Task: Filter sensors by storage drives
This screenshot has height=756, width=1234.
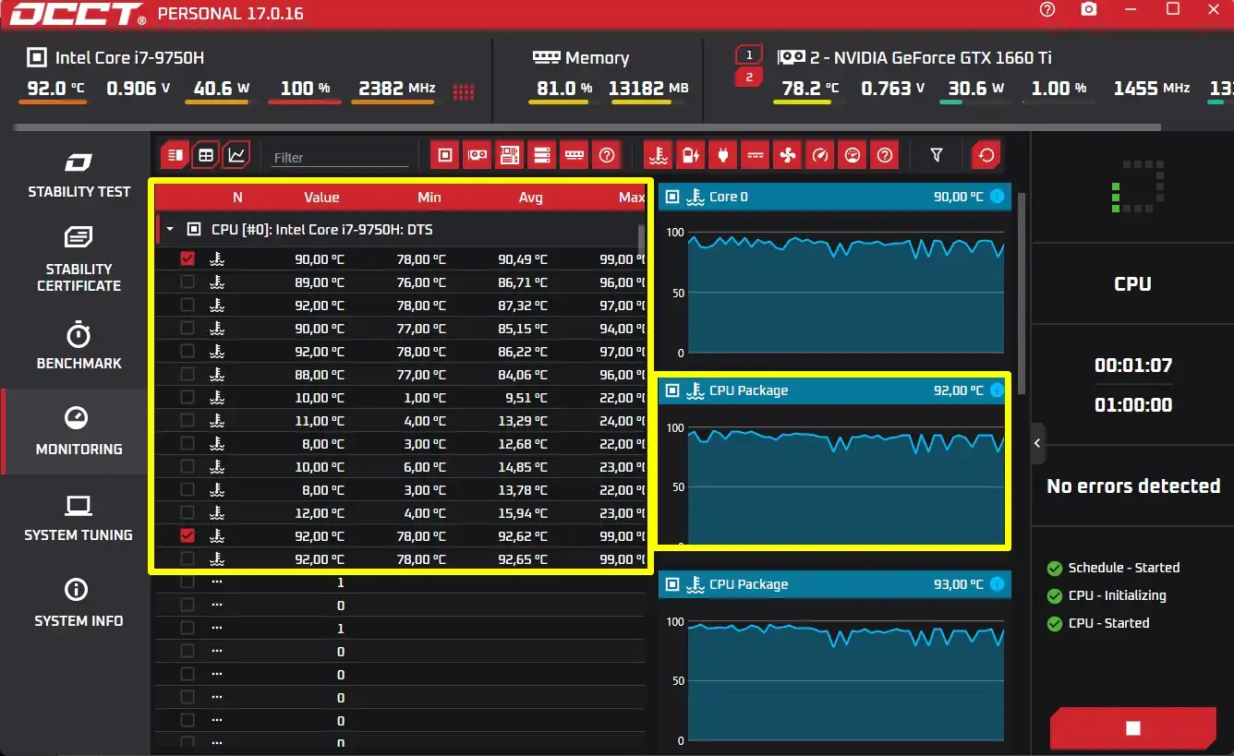Action: 542,155
